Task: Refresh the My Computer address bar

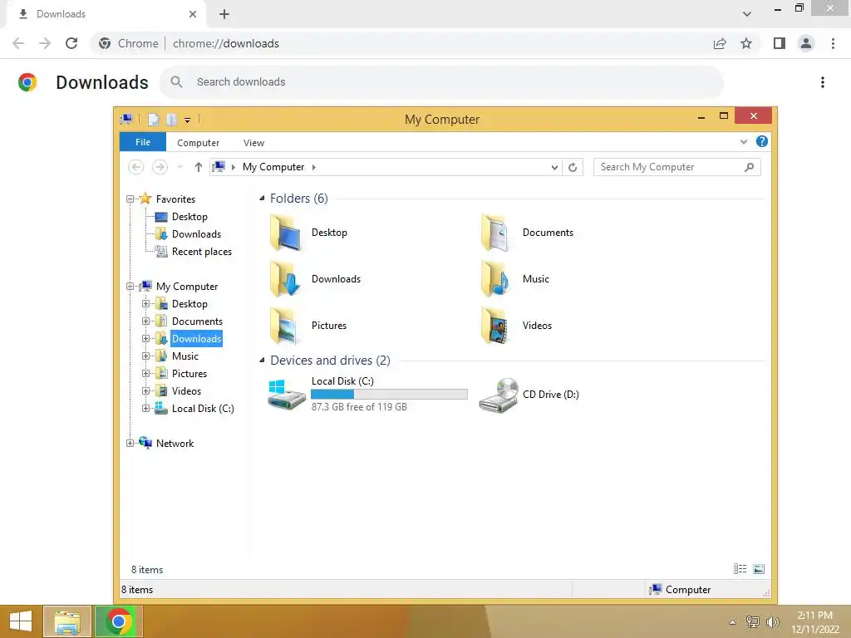Action: (x=573, y=167)
